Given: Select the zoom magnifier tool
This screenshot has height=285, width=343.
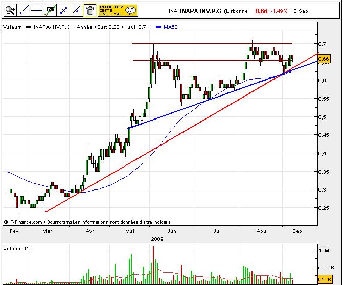Looking at the screenshot, I should (10, 10).
